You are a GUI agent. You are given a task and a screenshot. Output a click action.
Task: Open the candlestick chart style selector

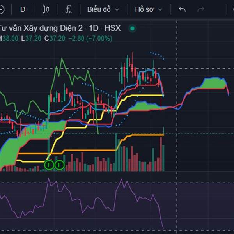[x=46, y=9]
